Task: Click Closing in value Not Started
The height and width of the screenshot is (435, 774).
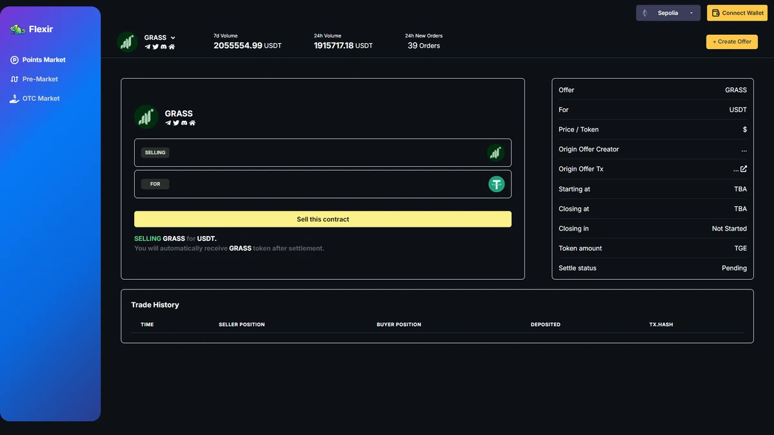Action: [x=729, y=229]
